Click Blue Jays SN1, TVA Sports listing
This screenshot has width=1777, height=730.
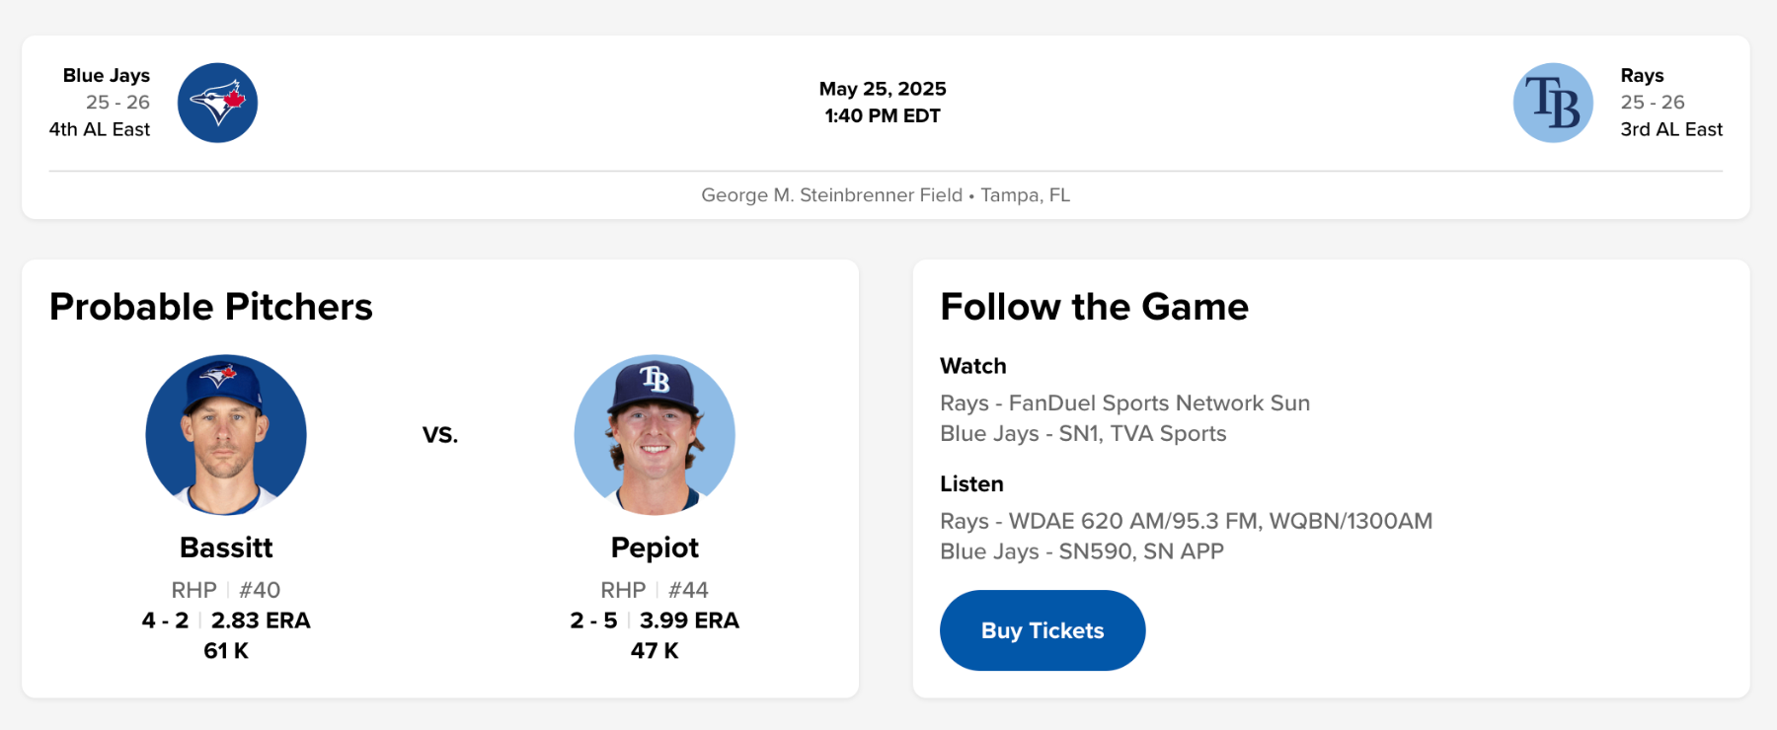[1083, 434]
